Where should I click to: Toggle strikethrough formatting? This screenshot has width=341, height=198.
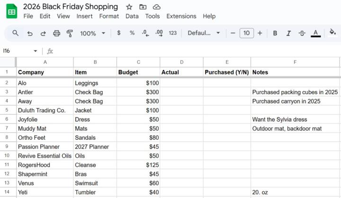(x=302, y=33)
